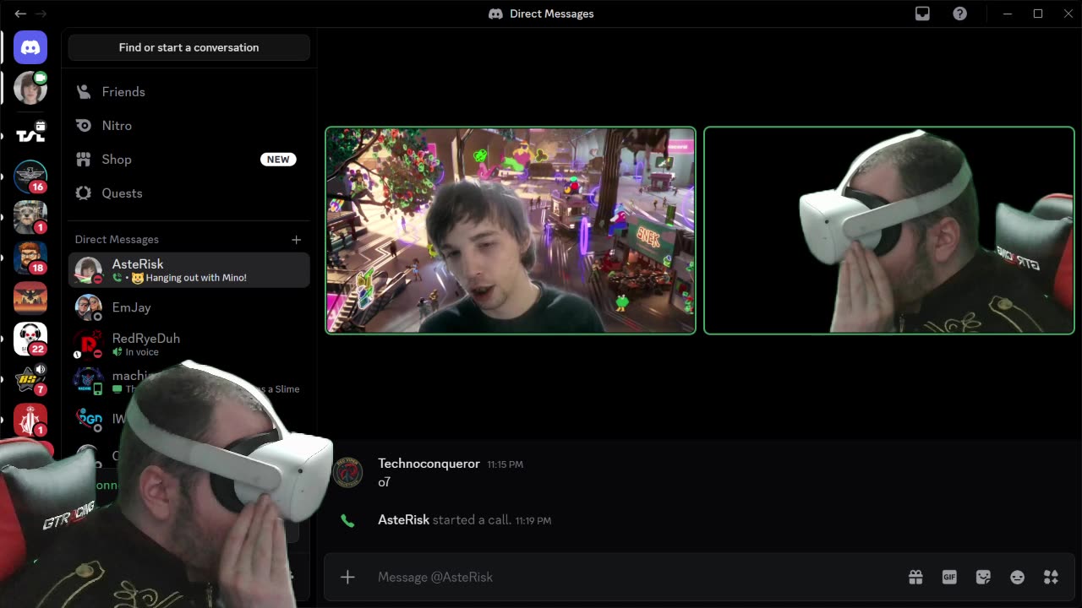Click the 11:15 PM message timestamp
The width and height of the screenshot is (1082, 608).
click(505, 464)
